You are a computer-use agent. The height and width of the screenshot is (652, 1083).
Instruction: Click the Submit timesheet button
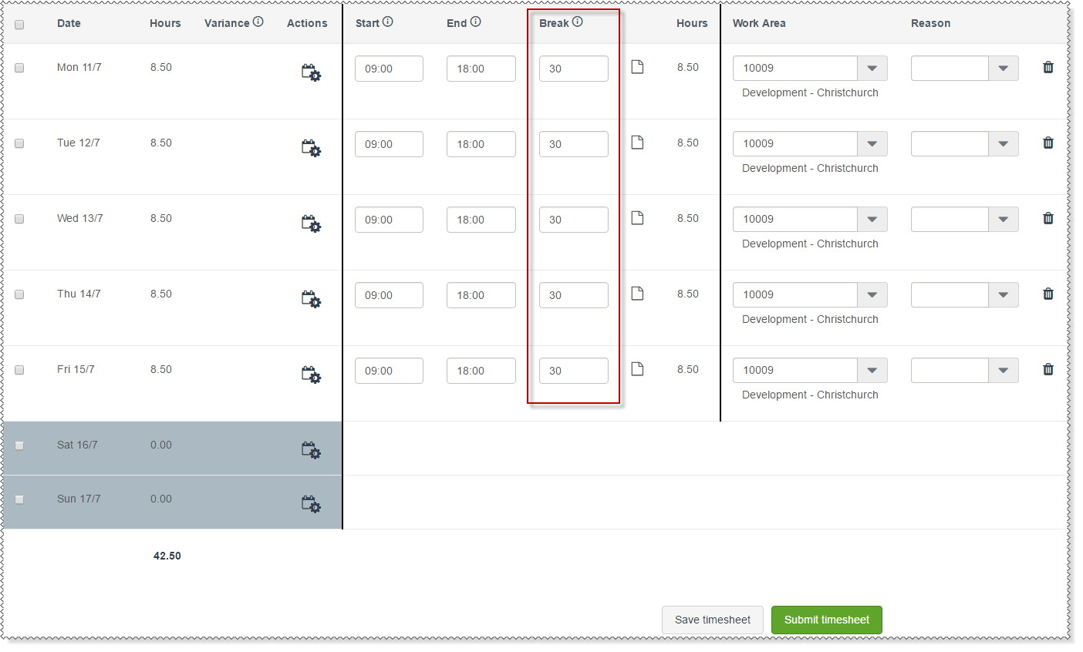826,620
